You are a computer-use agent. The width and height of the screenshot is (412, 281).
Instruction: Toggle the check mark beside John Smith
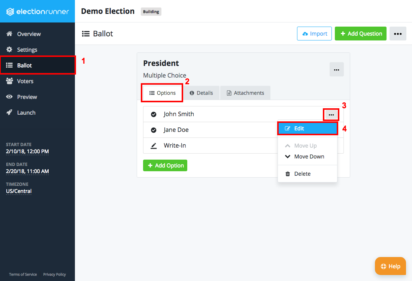tap(154, 114)
